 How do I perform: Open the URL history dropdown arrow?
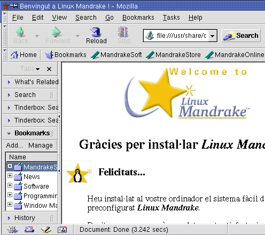point(212,36)
